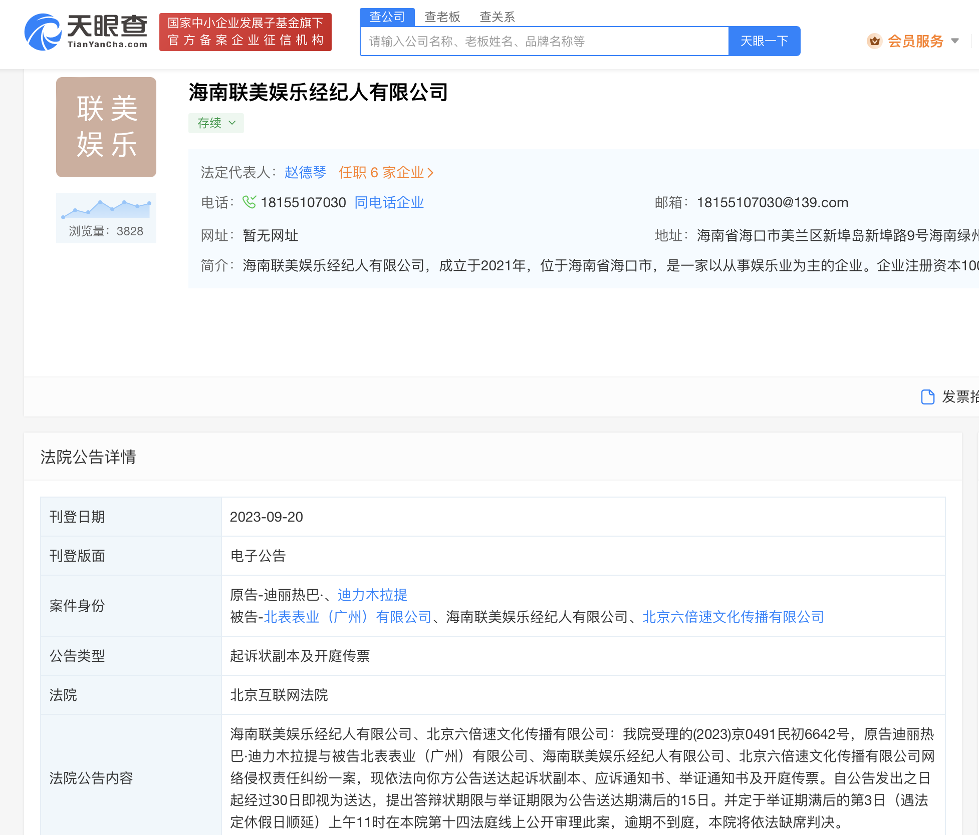Click the red 国家中小企业发展子基金 banner
This screenshot has width=979, height=835.
click(x=246, y=32)
